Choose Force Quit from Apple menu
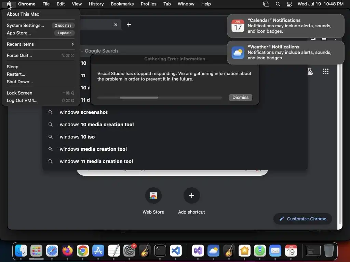Viewport: 350px width, 262px height. [x=41, y=55]
